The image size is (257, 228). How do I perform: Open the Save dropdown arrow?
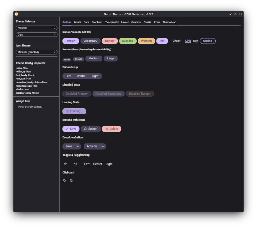click(x=78, y=146)
